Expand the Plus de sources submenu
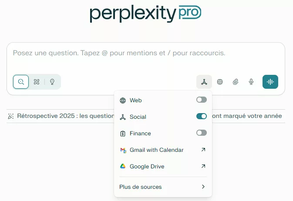 (x=163, y=187)
